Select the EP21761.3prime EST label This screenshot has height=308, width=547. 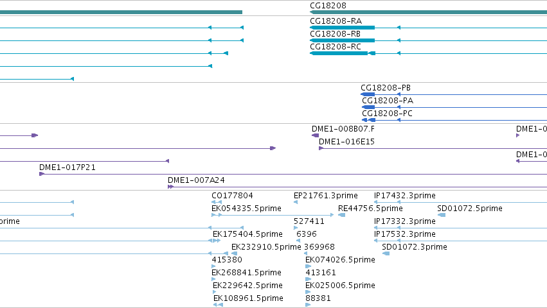tap(325, 196)
